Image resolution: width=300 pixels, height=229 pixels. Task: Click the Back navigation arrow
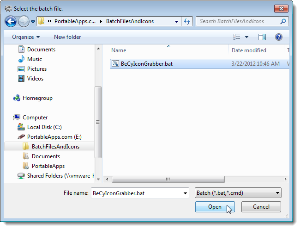click(11, 21)
